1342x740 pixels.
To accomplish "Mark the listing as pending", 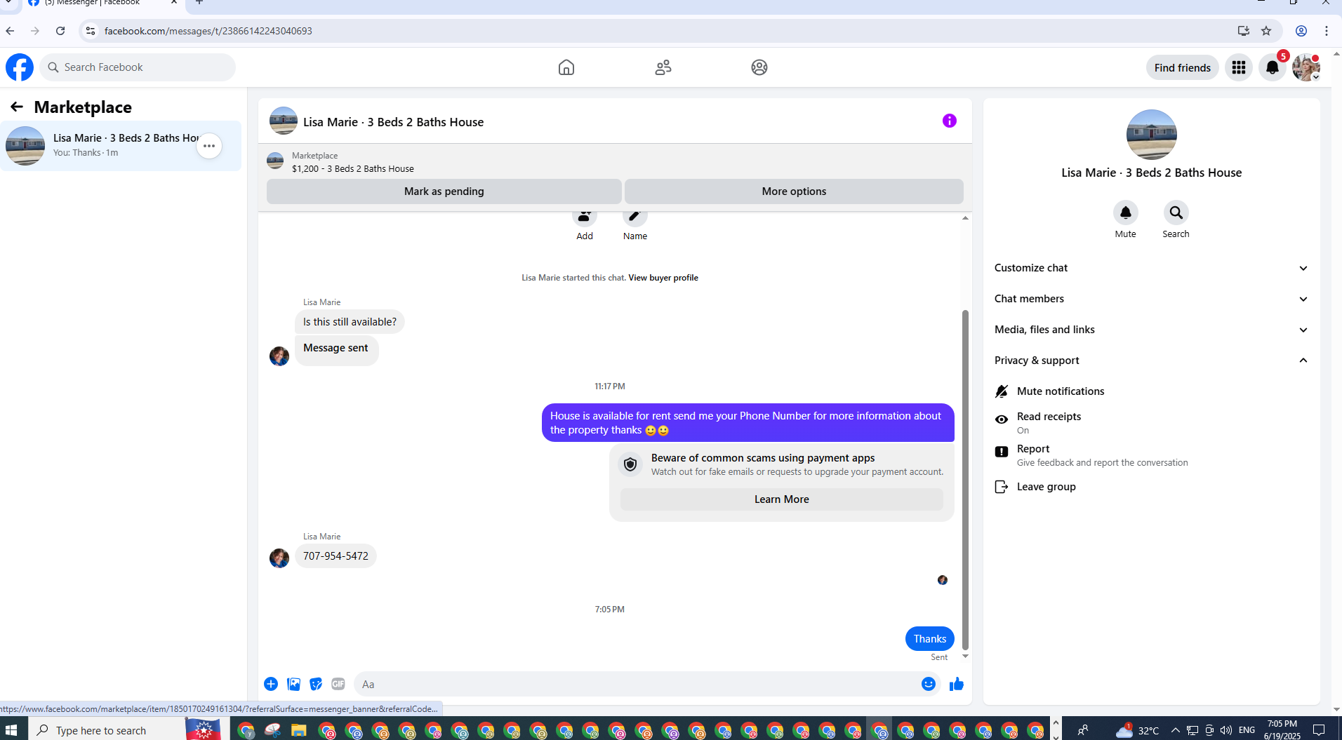I will tap(444, 191).
